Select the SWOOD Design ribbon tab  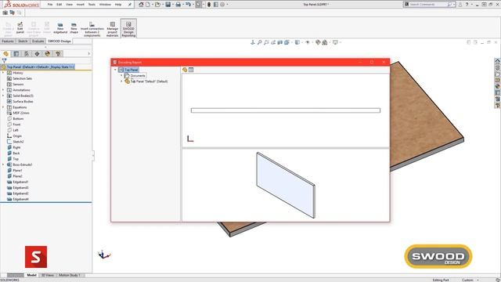pos(59,42)
